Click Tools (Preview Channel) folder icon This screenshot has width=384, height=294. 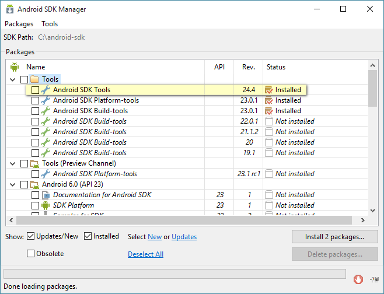34,163
